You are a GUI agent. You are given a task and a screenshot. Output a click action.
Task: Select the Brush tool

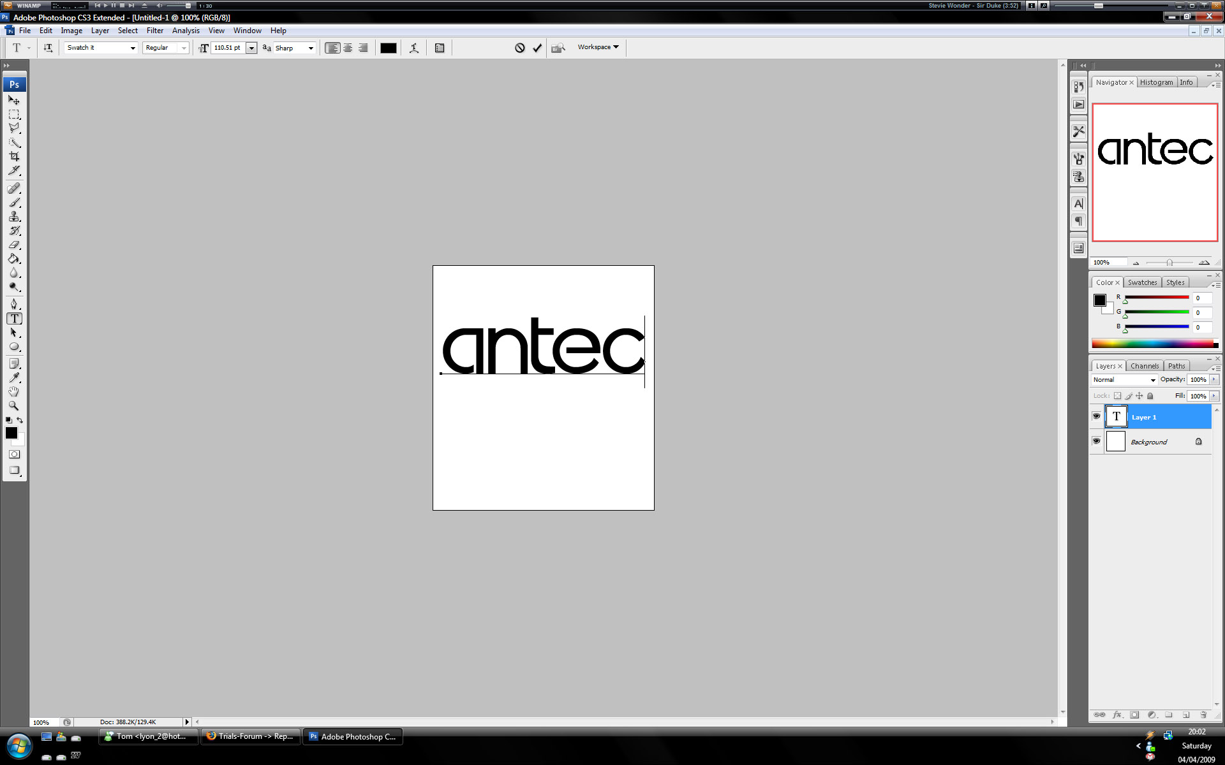(x=14, y=202)
